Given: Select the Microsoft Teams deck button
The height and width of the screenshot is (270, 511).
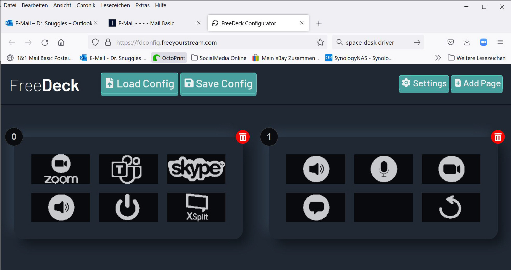Looking at the screenshot, I should click(x=128, y=169).
